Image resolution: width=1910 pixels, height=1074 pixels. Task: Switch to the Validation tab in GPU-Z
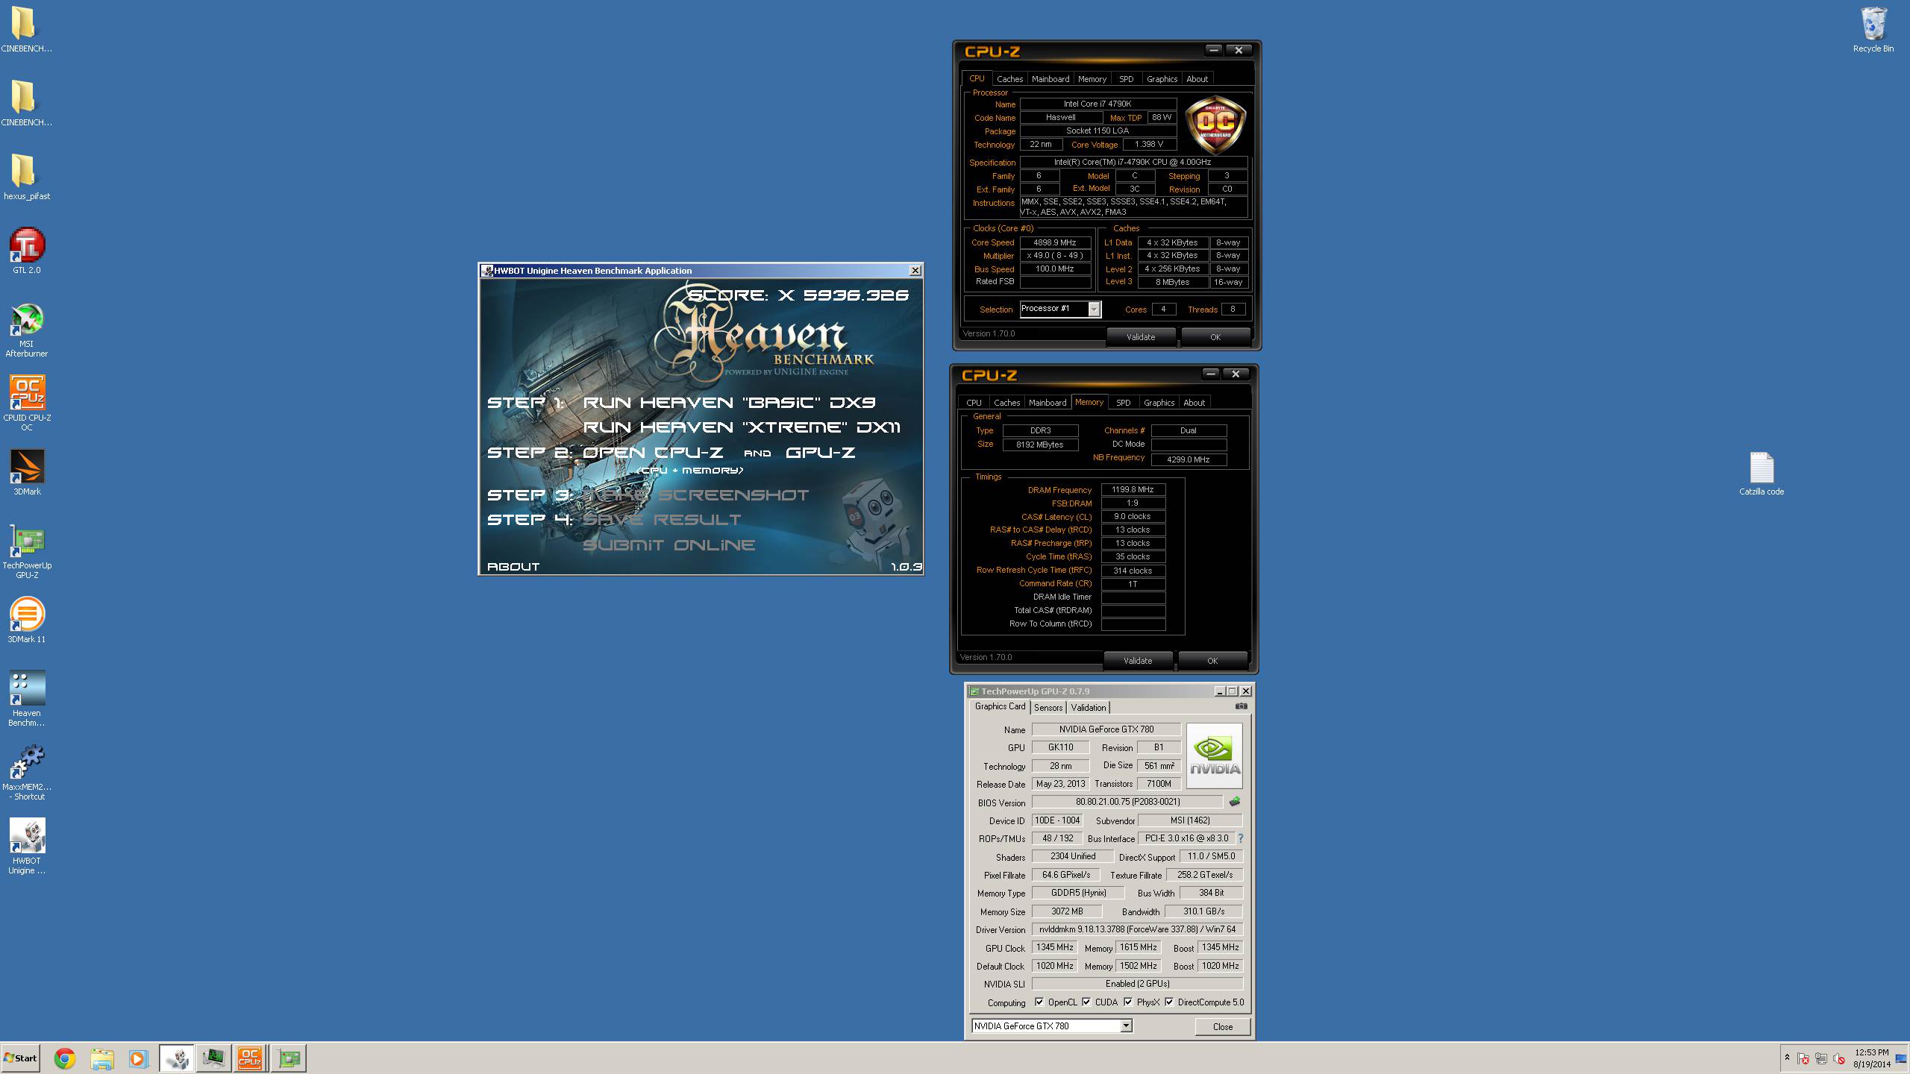(1089, 708)
